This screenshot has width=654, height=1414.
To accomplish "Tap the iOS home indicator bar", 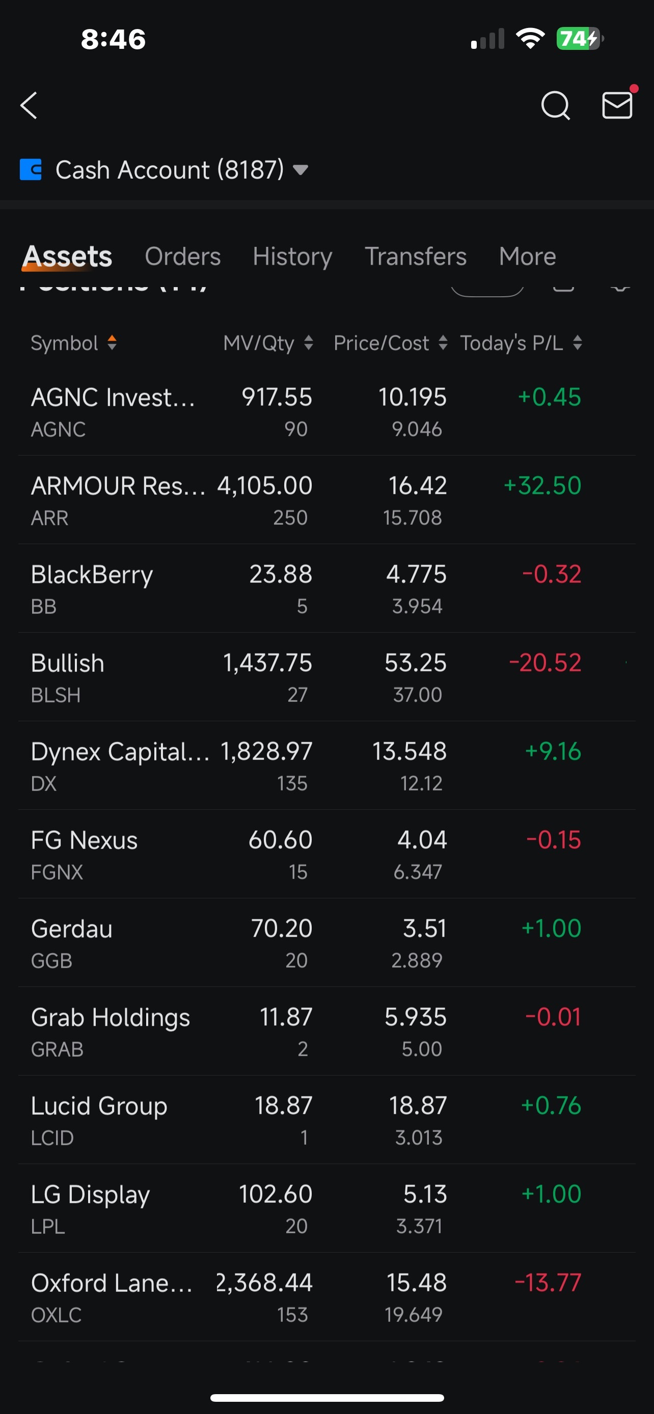I will [x=326, y=1398].
